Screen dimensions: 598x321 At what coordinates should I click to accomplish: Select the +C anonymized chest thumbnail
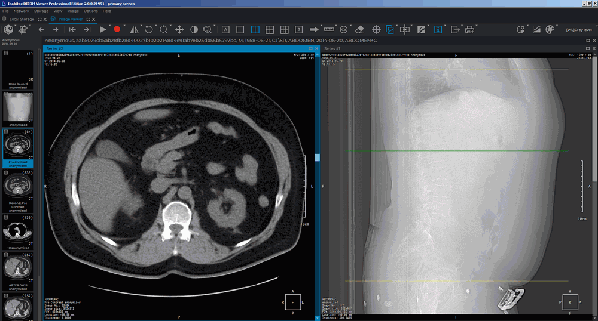pos(18,231)
